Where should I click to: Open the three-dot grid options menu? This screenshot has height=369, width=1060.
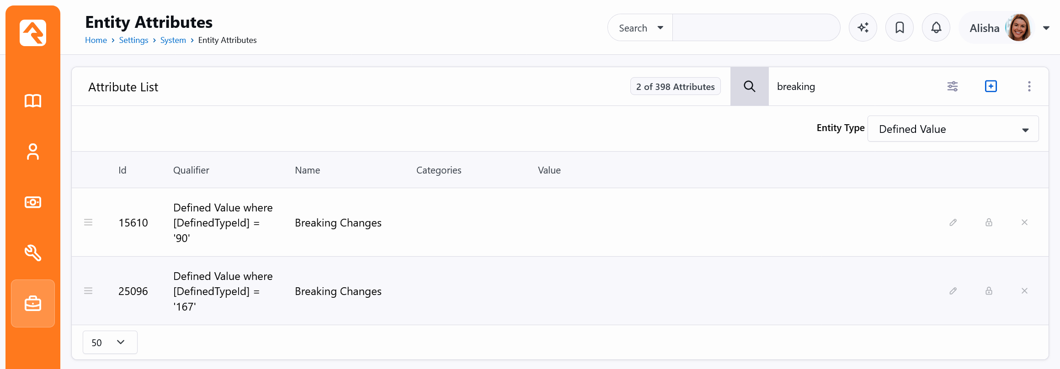click(1029, 86)
